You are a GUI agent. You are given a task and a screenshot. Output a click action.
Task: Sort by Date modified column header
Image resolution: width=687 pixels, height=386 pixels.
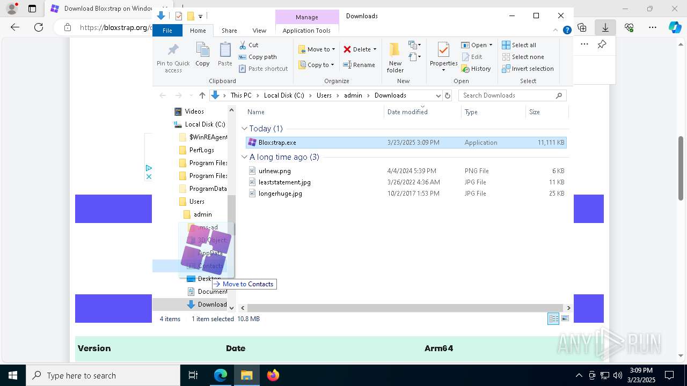[x=407, y=112]
